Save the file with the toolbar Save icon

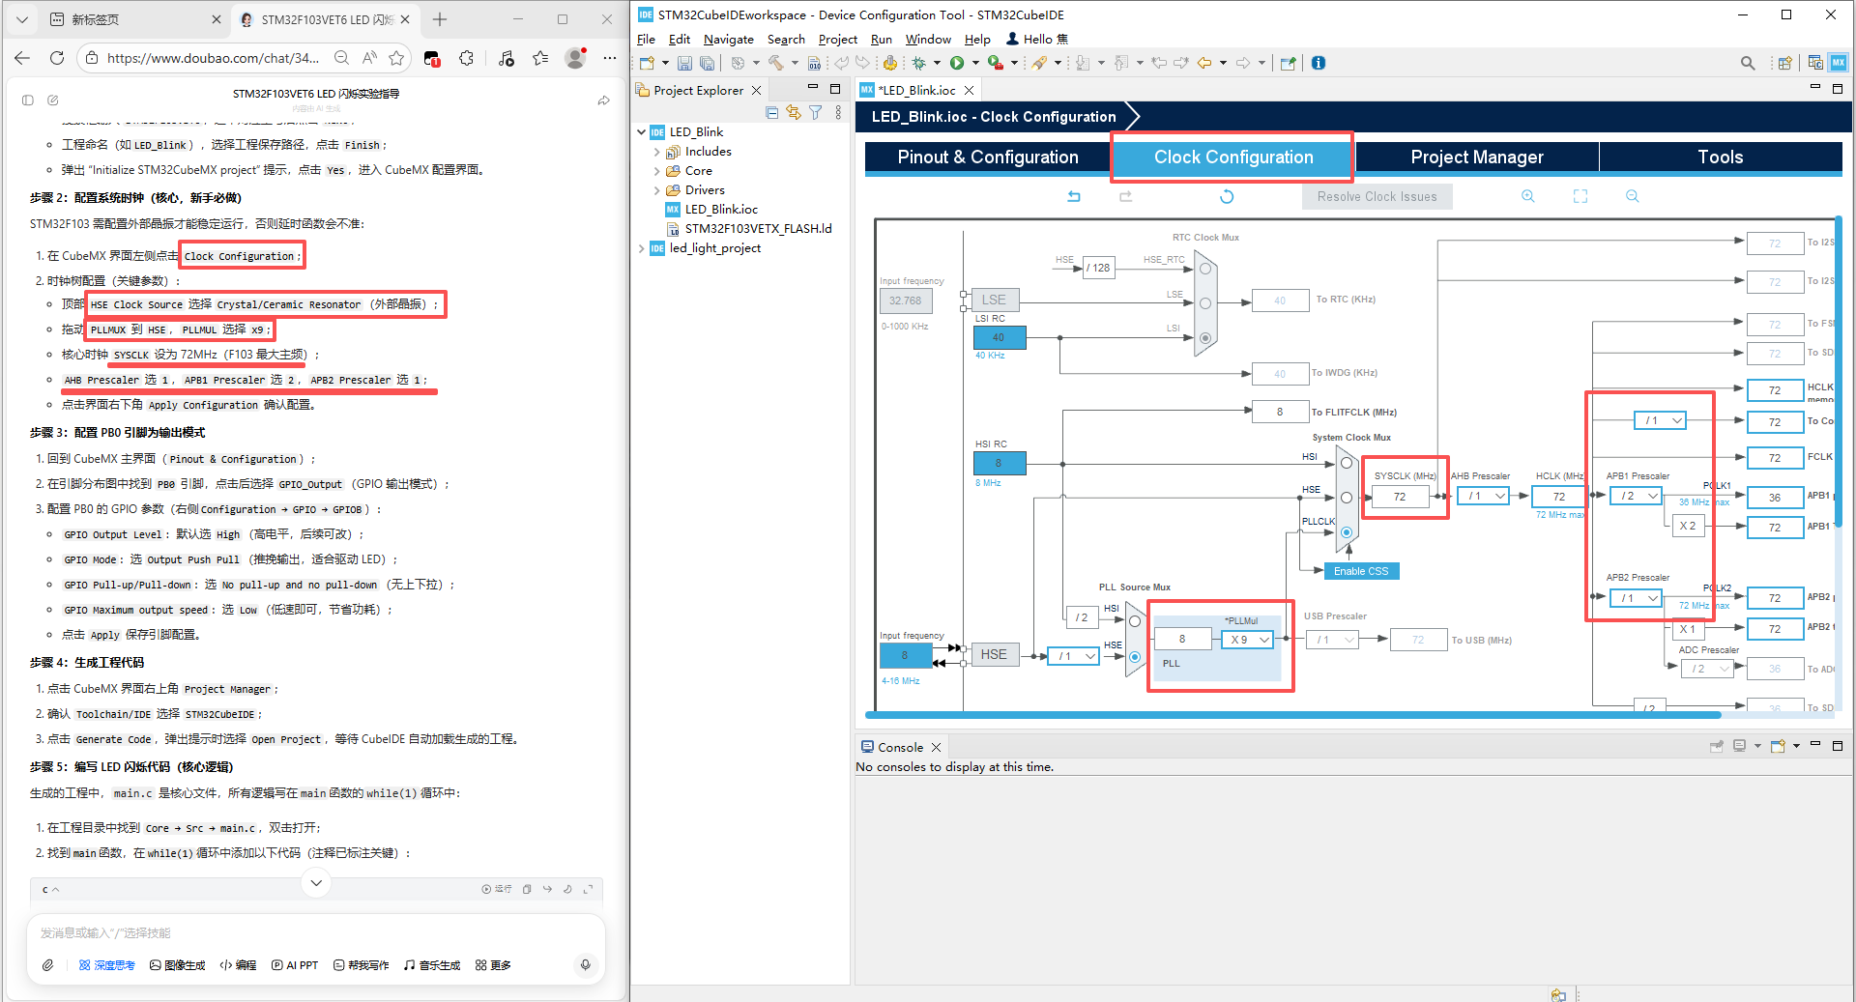click(684, 63)
